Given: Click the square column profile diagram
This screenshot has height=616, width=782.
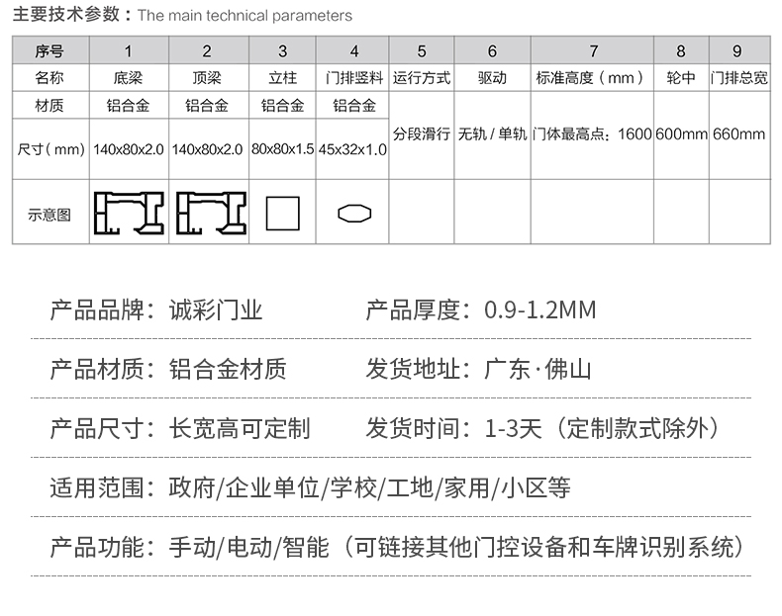Looking at the screenshot, I should [283, 214].
